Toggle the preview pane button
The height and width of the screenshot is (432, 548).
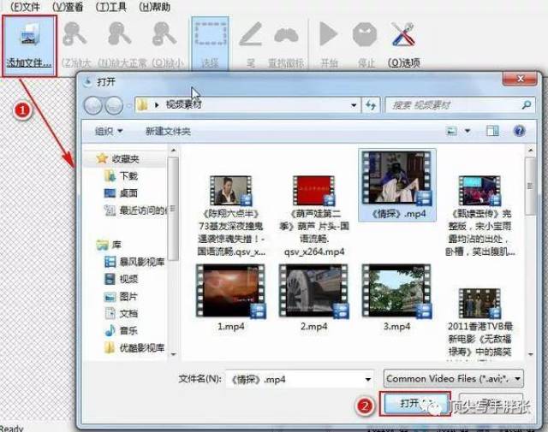pyautogui.click(x=492, y=131)
